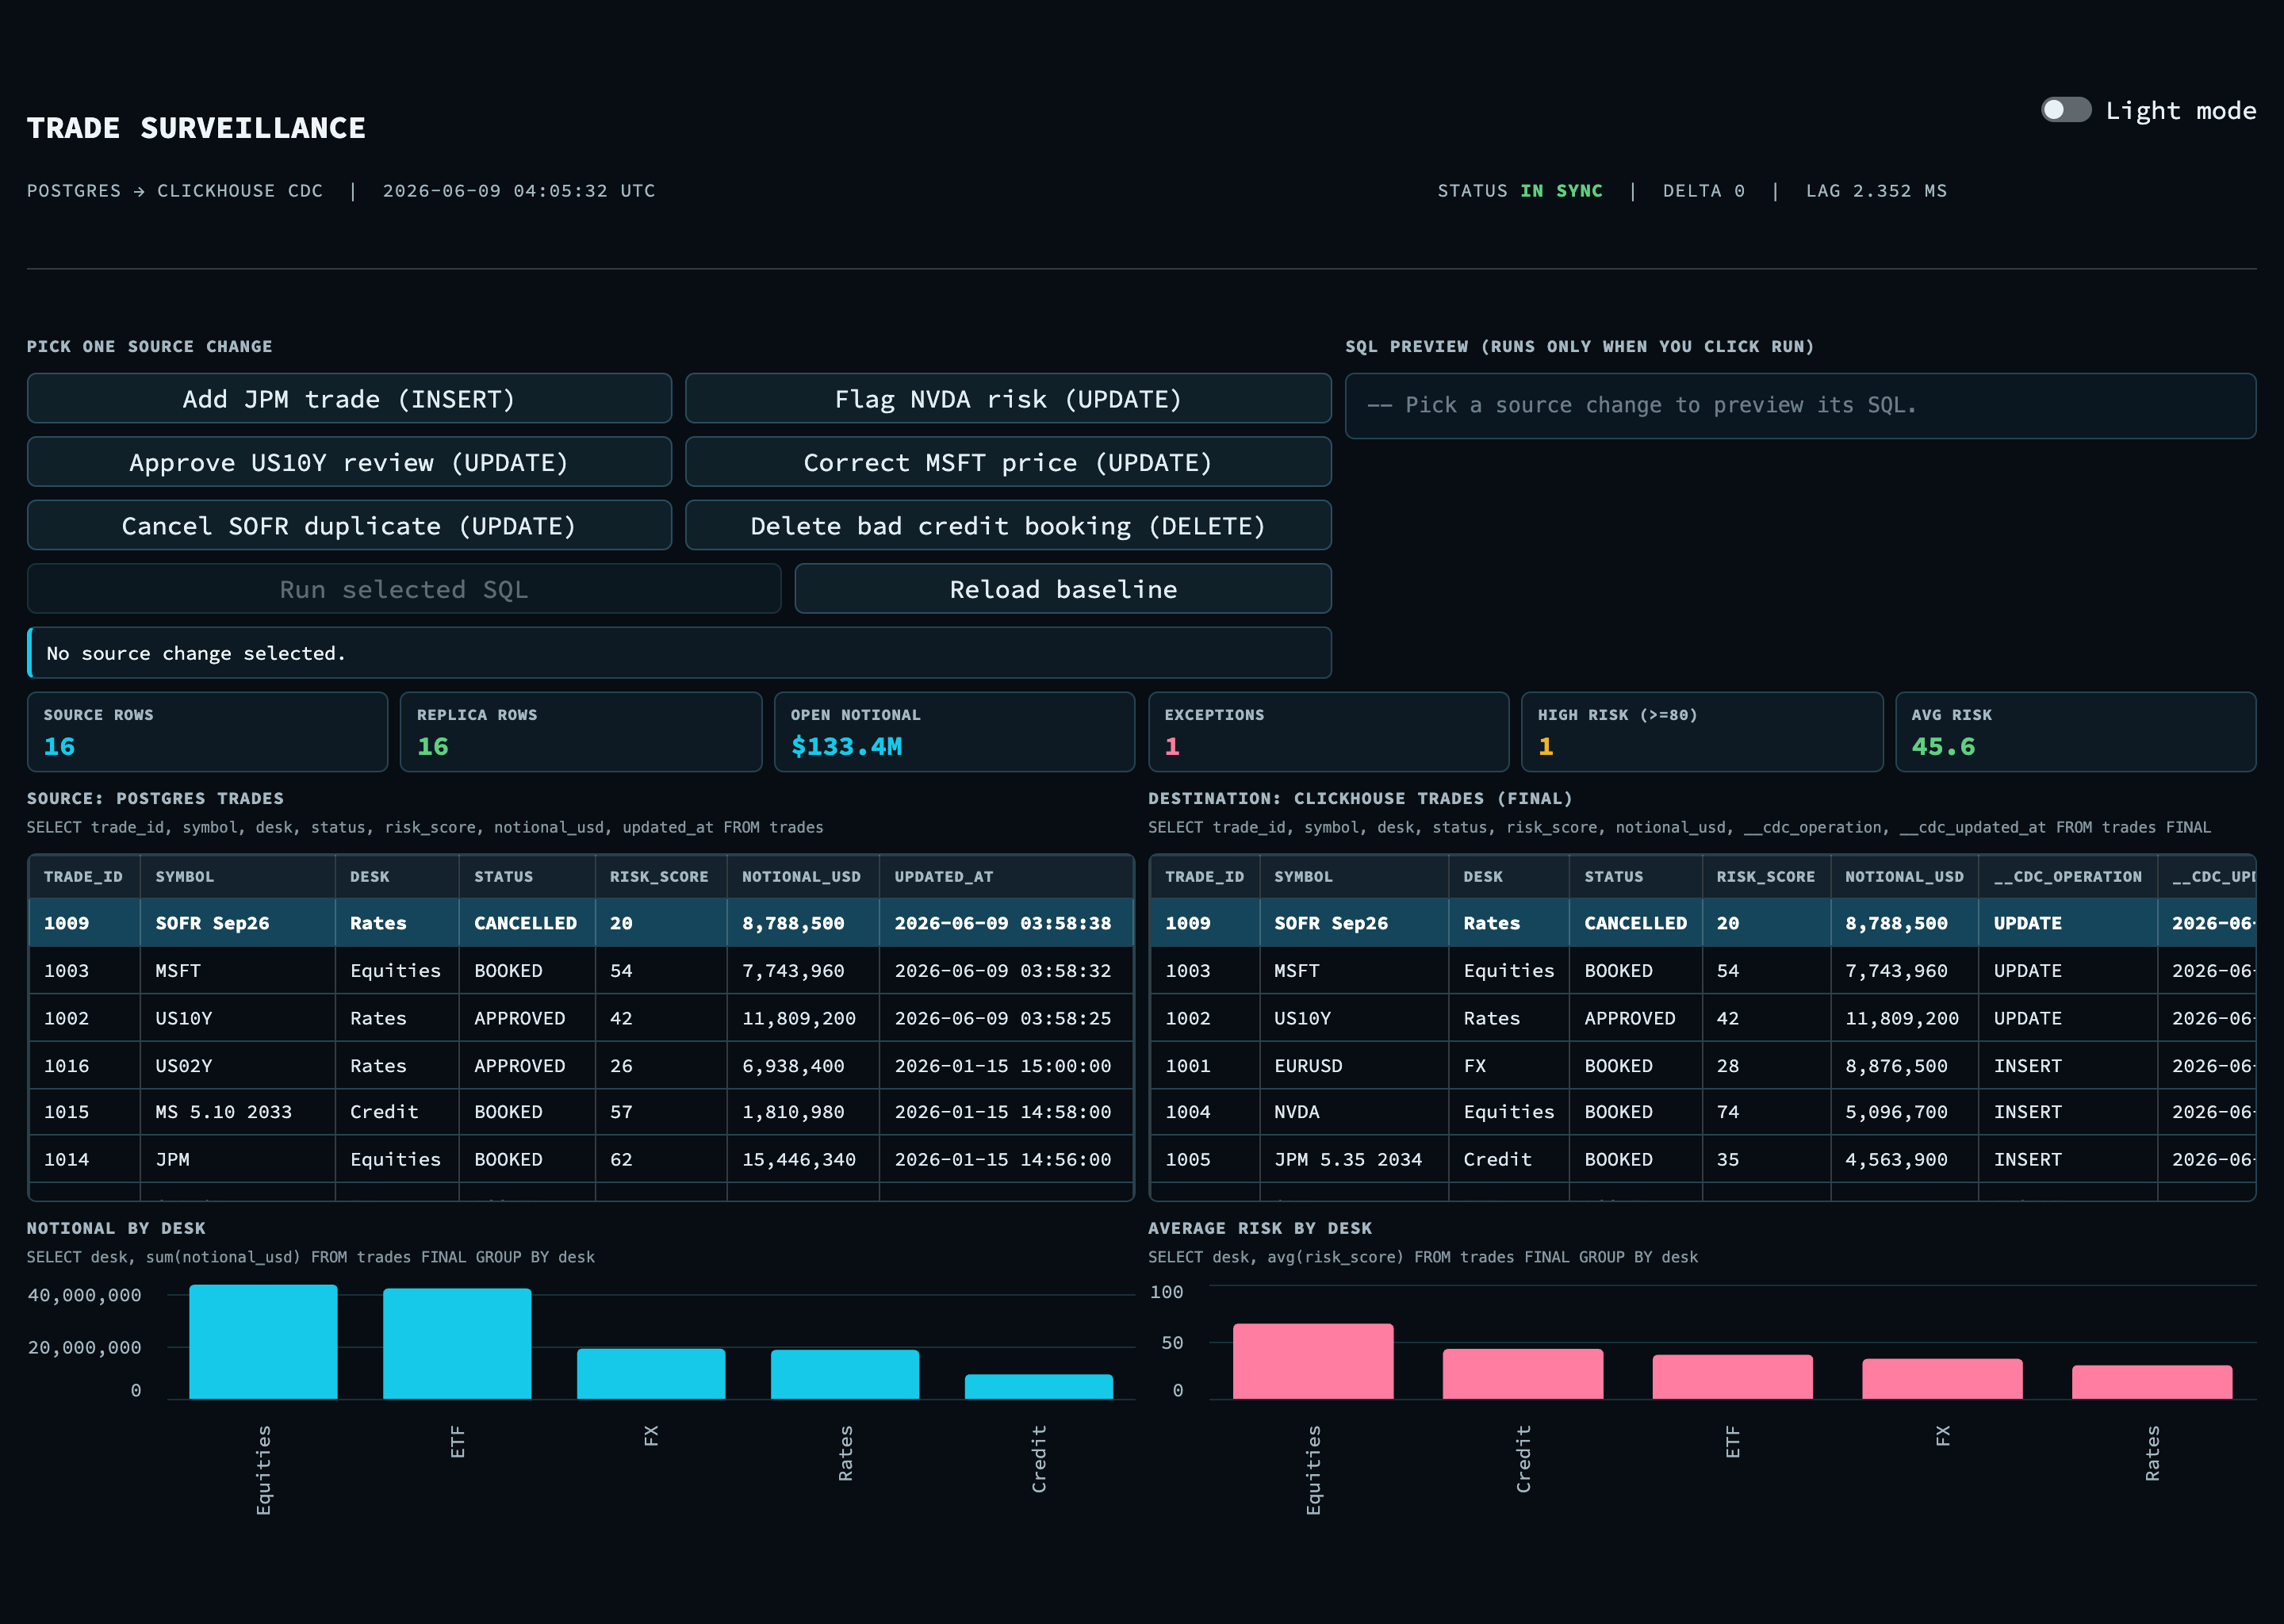Click Equities bar in Average Risk chart
2284x1624 pixels.
(1313, 1362)
